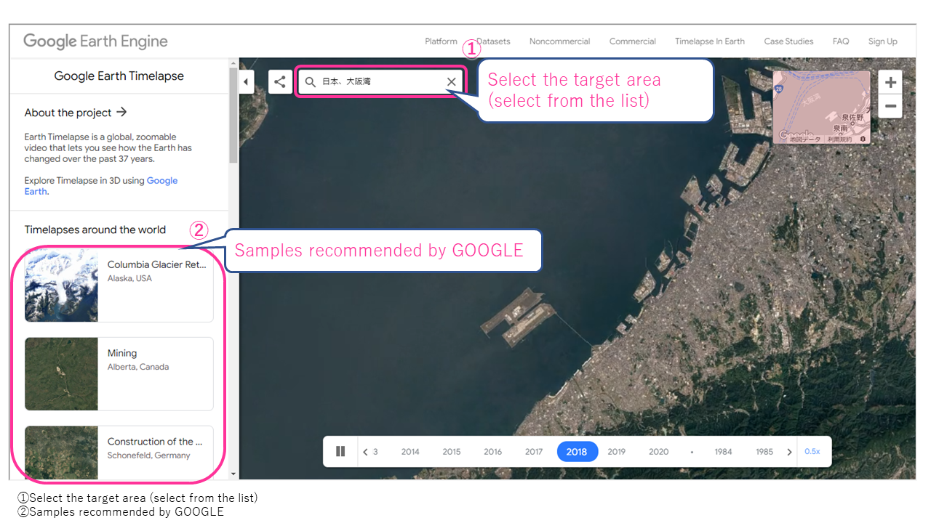Select year 2018 on the timeline

(x=577, y=452)
